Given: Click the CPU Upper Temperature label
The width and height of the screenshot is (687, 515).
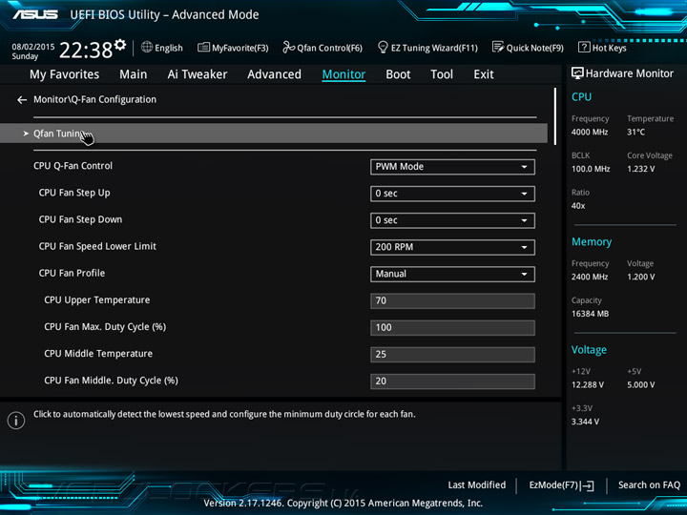Looking at the screenshot, I should tap(97, 300).
